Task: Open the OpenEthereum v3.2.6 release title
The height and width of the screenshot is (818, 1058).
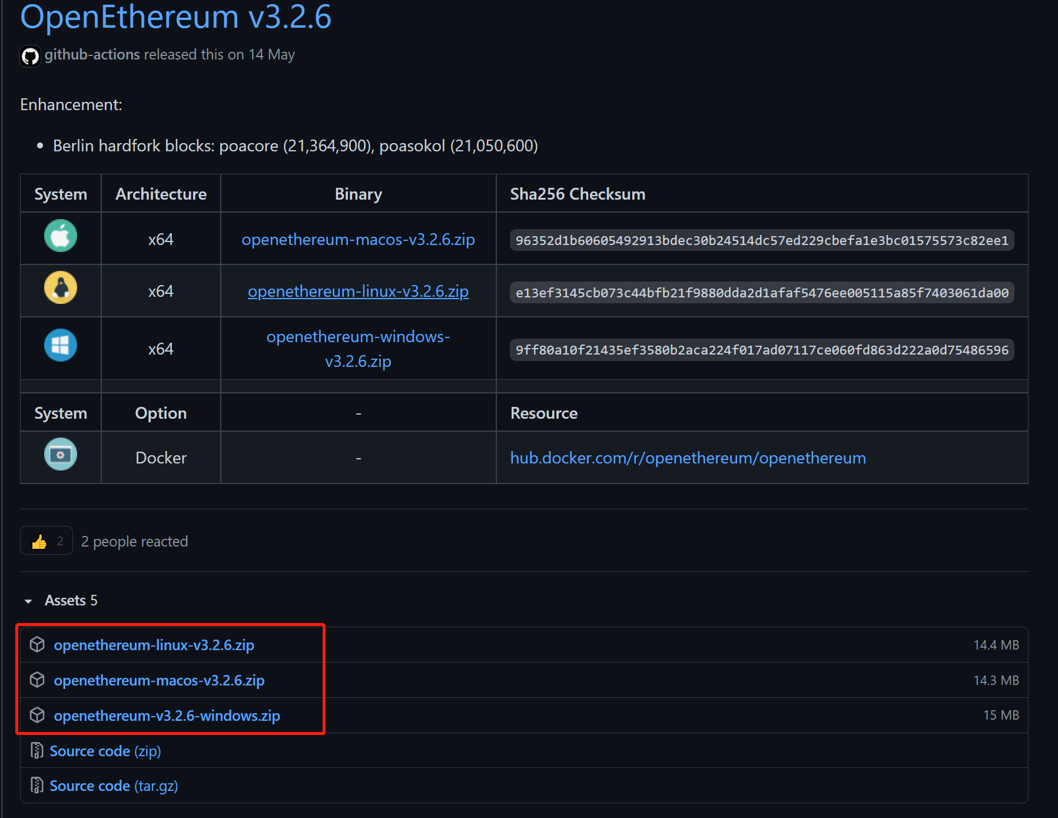Action: click(175, 16)
